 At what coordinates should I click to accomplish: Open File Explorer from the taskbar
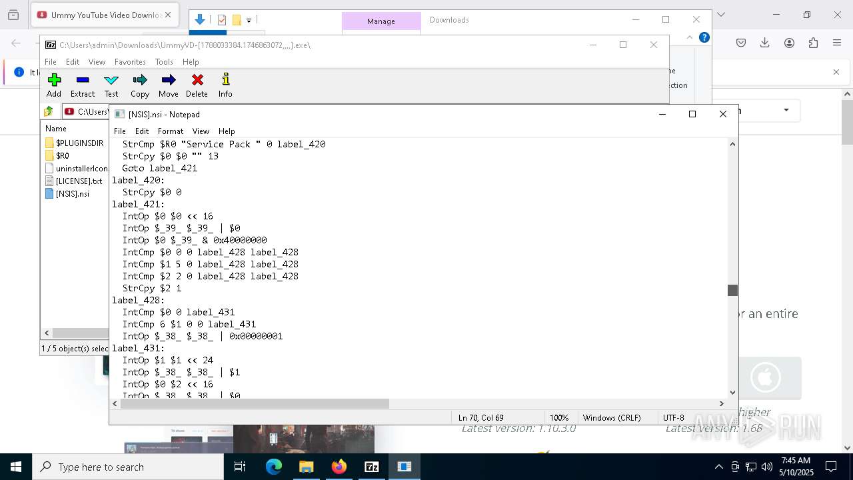[x=307, y=467]
